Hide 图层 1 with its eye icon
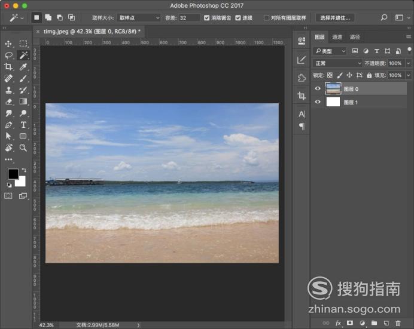Viewport: 414px width, 329px height. [x=318, y=102]
